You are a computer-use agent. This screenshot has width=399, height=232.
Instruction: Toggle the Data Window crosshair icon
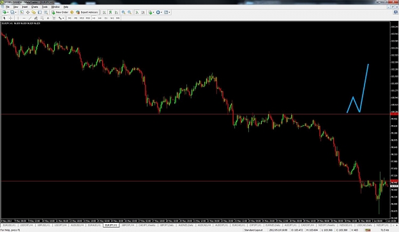click(27, 12)
